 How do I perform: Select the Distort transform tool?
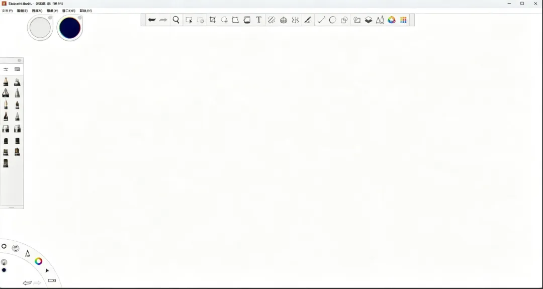coord(235,20)
